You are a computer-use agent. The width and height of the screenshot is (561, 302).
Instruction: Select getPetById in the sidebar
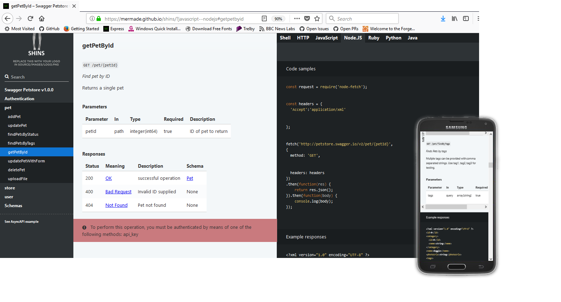click(37, 152)
